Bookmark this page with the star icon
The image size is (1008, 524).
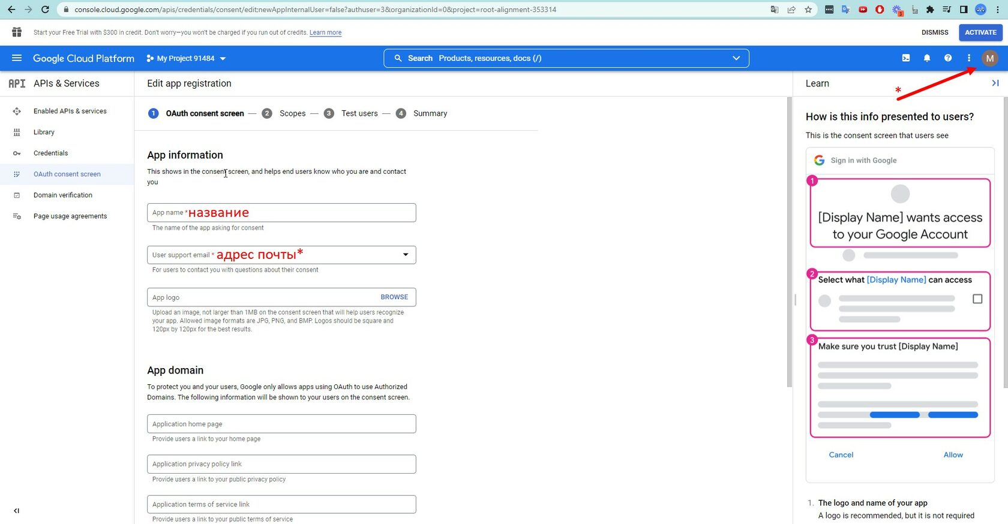tap(808, 10)
